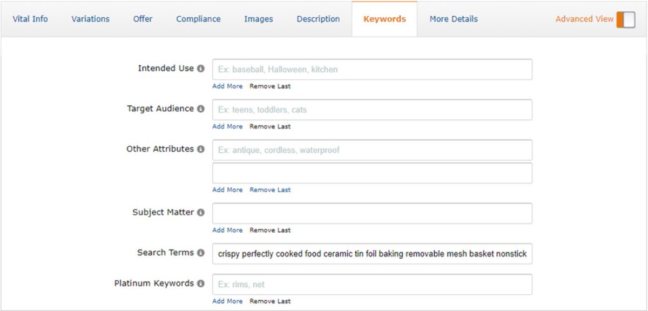Switch to the Compliance tab

tap(198, 18)
